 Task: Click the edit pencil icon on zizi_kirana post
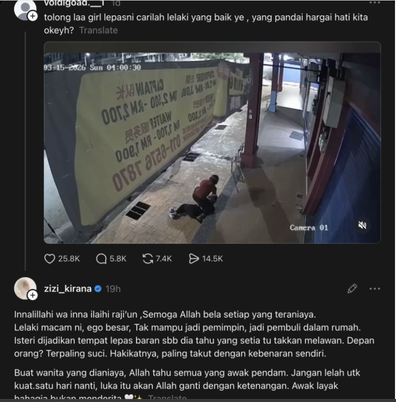(x=352, y=289)
